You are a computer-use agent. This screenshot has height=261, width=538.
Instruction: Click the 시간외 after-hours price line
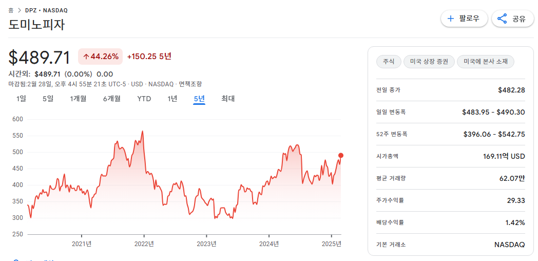61,74
